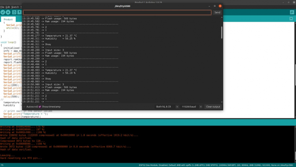Open the 115200 baud rate dropdown

[191, 107]
